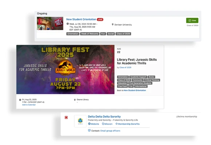Click the location pin next to Denison University

(113, 24)
